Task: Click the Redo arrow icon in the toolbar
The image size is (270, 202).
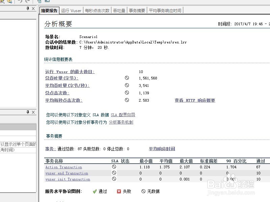Action: pyautogui.click(x=27, y=2)
